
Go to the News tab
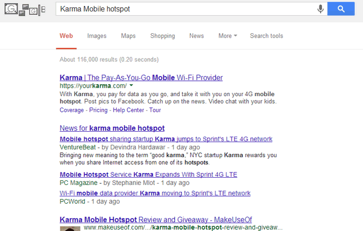[197, 36]
